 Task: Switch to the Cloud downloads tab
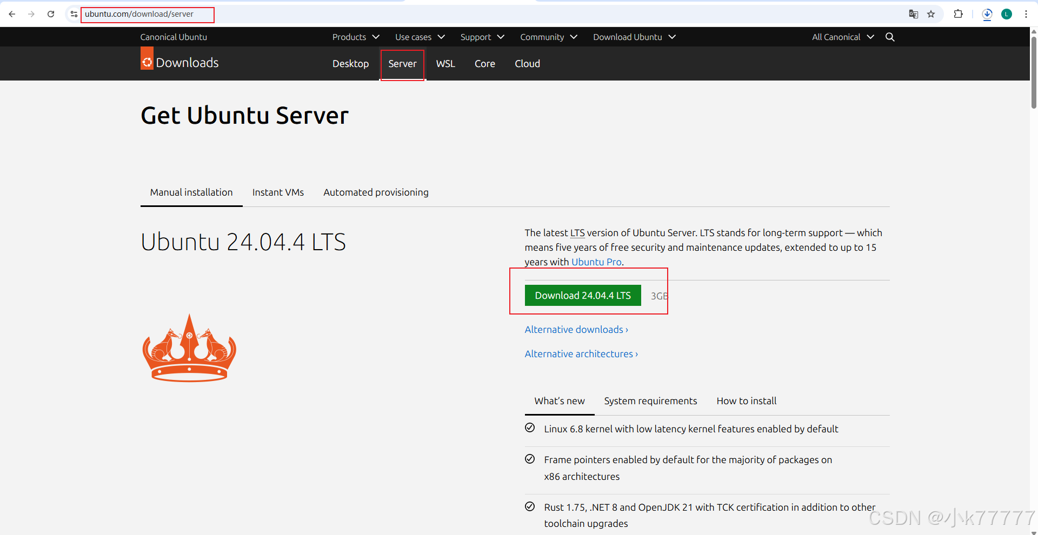tap(527, 64)
